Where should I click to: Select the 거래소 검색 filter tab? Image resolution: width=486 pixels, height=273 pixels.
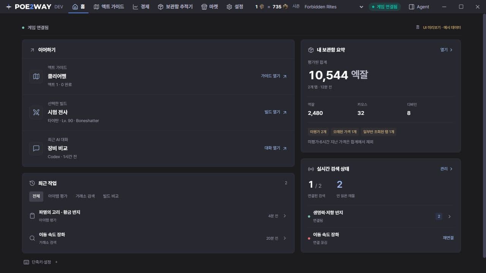[85, 196]
